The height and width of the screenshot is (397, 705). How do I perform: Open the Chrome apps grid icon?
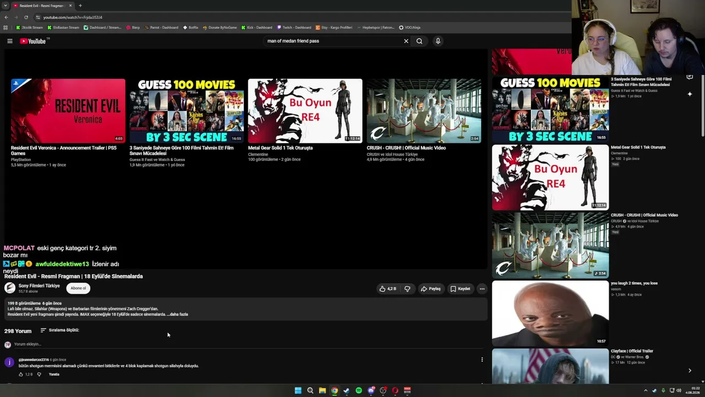pos(6,28)
